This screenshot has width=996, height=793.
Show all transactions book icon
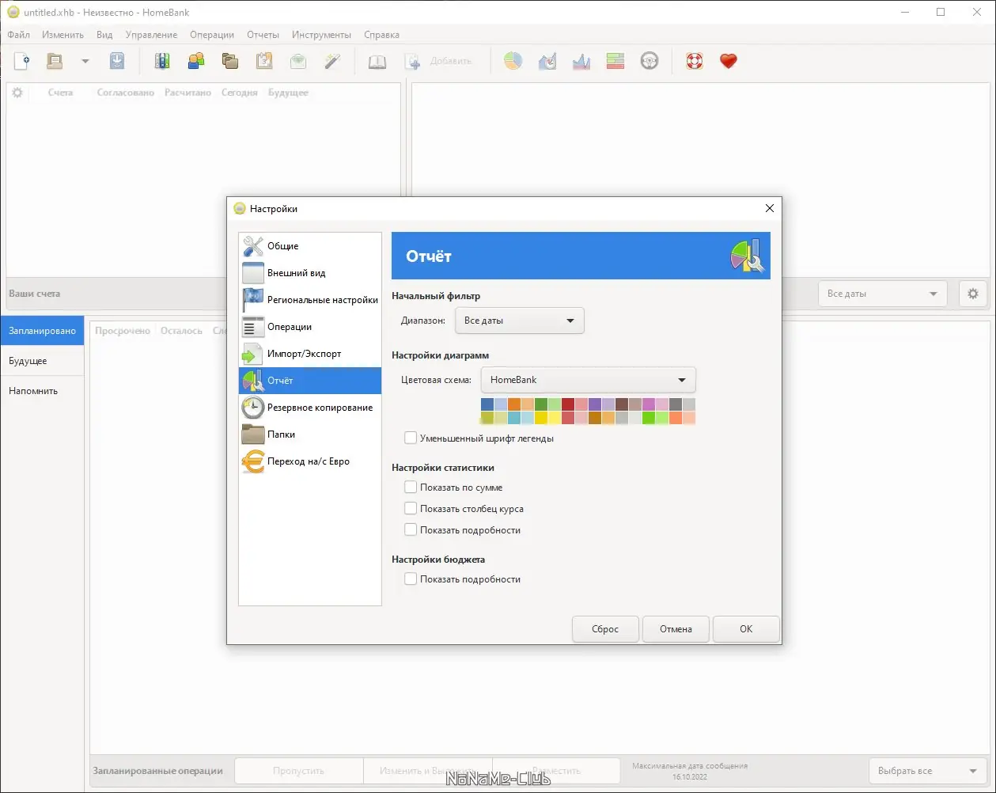coord(377,61)
